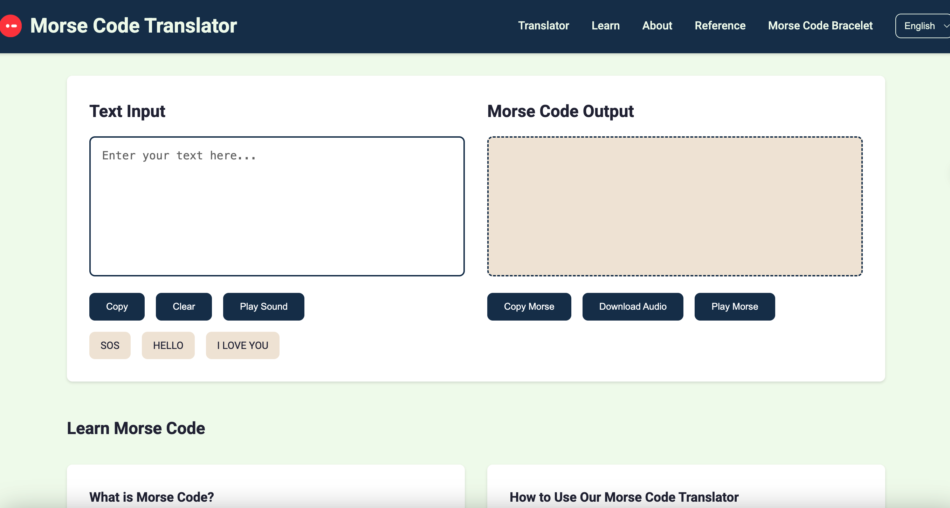
Task: Go to the About page
Action: coord(657,26)
